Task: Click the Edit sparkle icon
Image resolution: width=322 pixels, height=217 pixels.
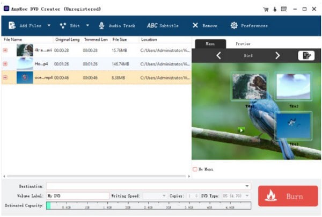Action: 63,25
